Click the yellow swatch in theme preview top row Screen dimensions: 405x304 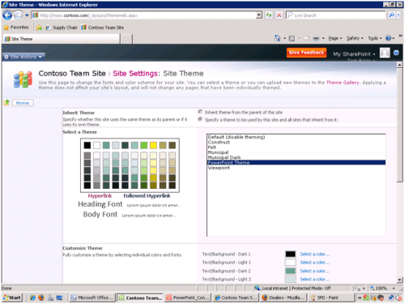coord(153,145)
